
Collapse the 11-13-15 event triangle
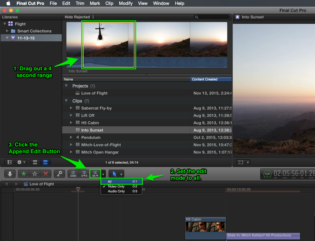pyautogui.click(x=7, y=38)
